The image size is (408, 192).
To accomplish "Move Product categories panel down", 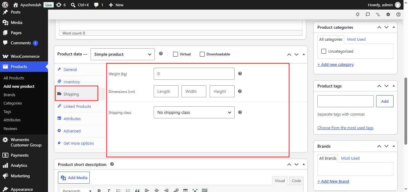I will [386, 27].
